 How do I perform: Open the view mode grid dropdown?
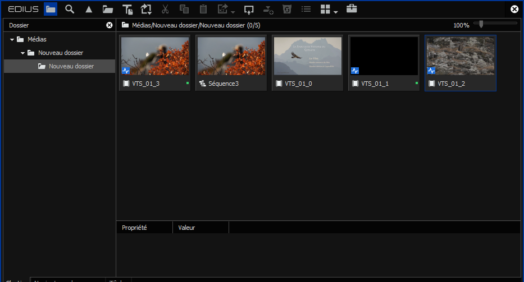[329, 9]
